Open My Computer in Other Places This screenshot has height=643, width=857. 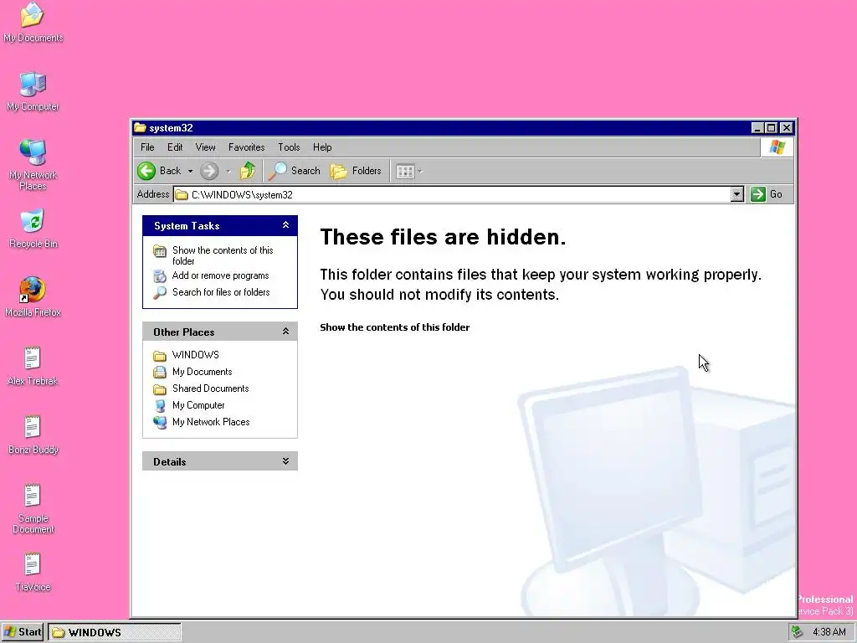pos(189,406)
